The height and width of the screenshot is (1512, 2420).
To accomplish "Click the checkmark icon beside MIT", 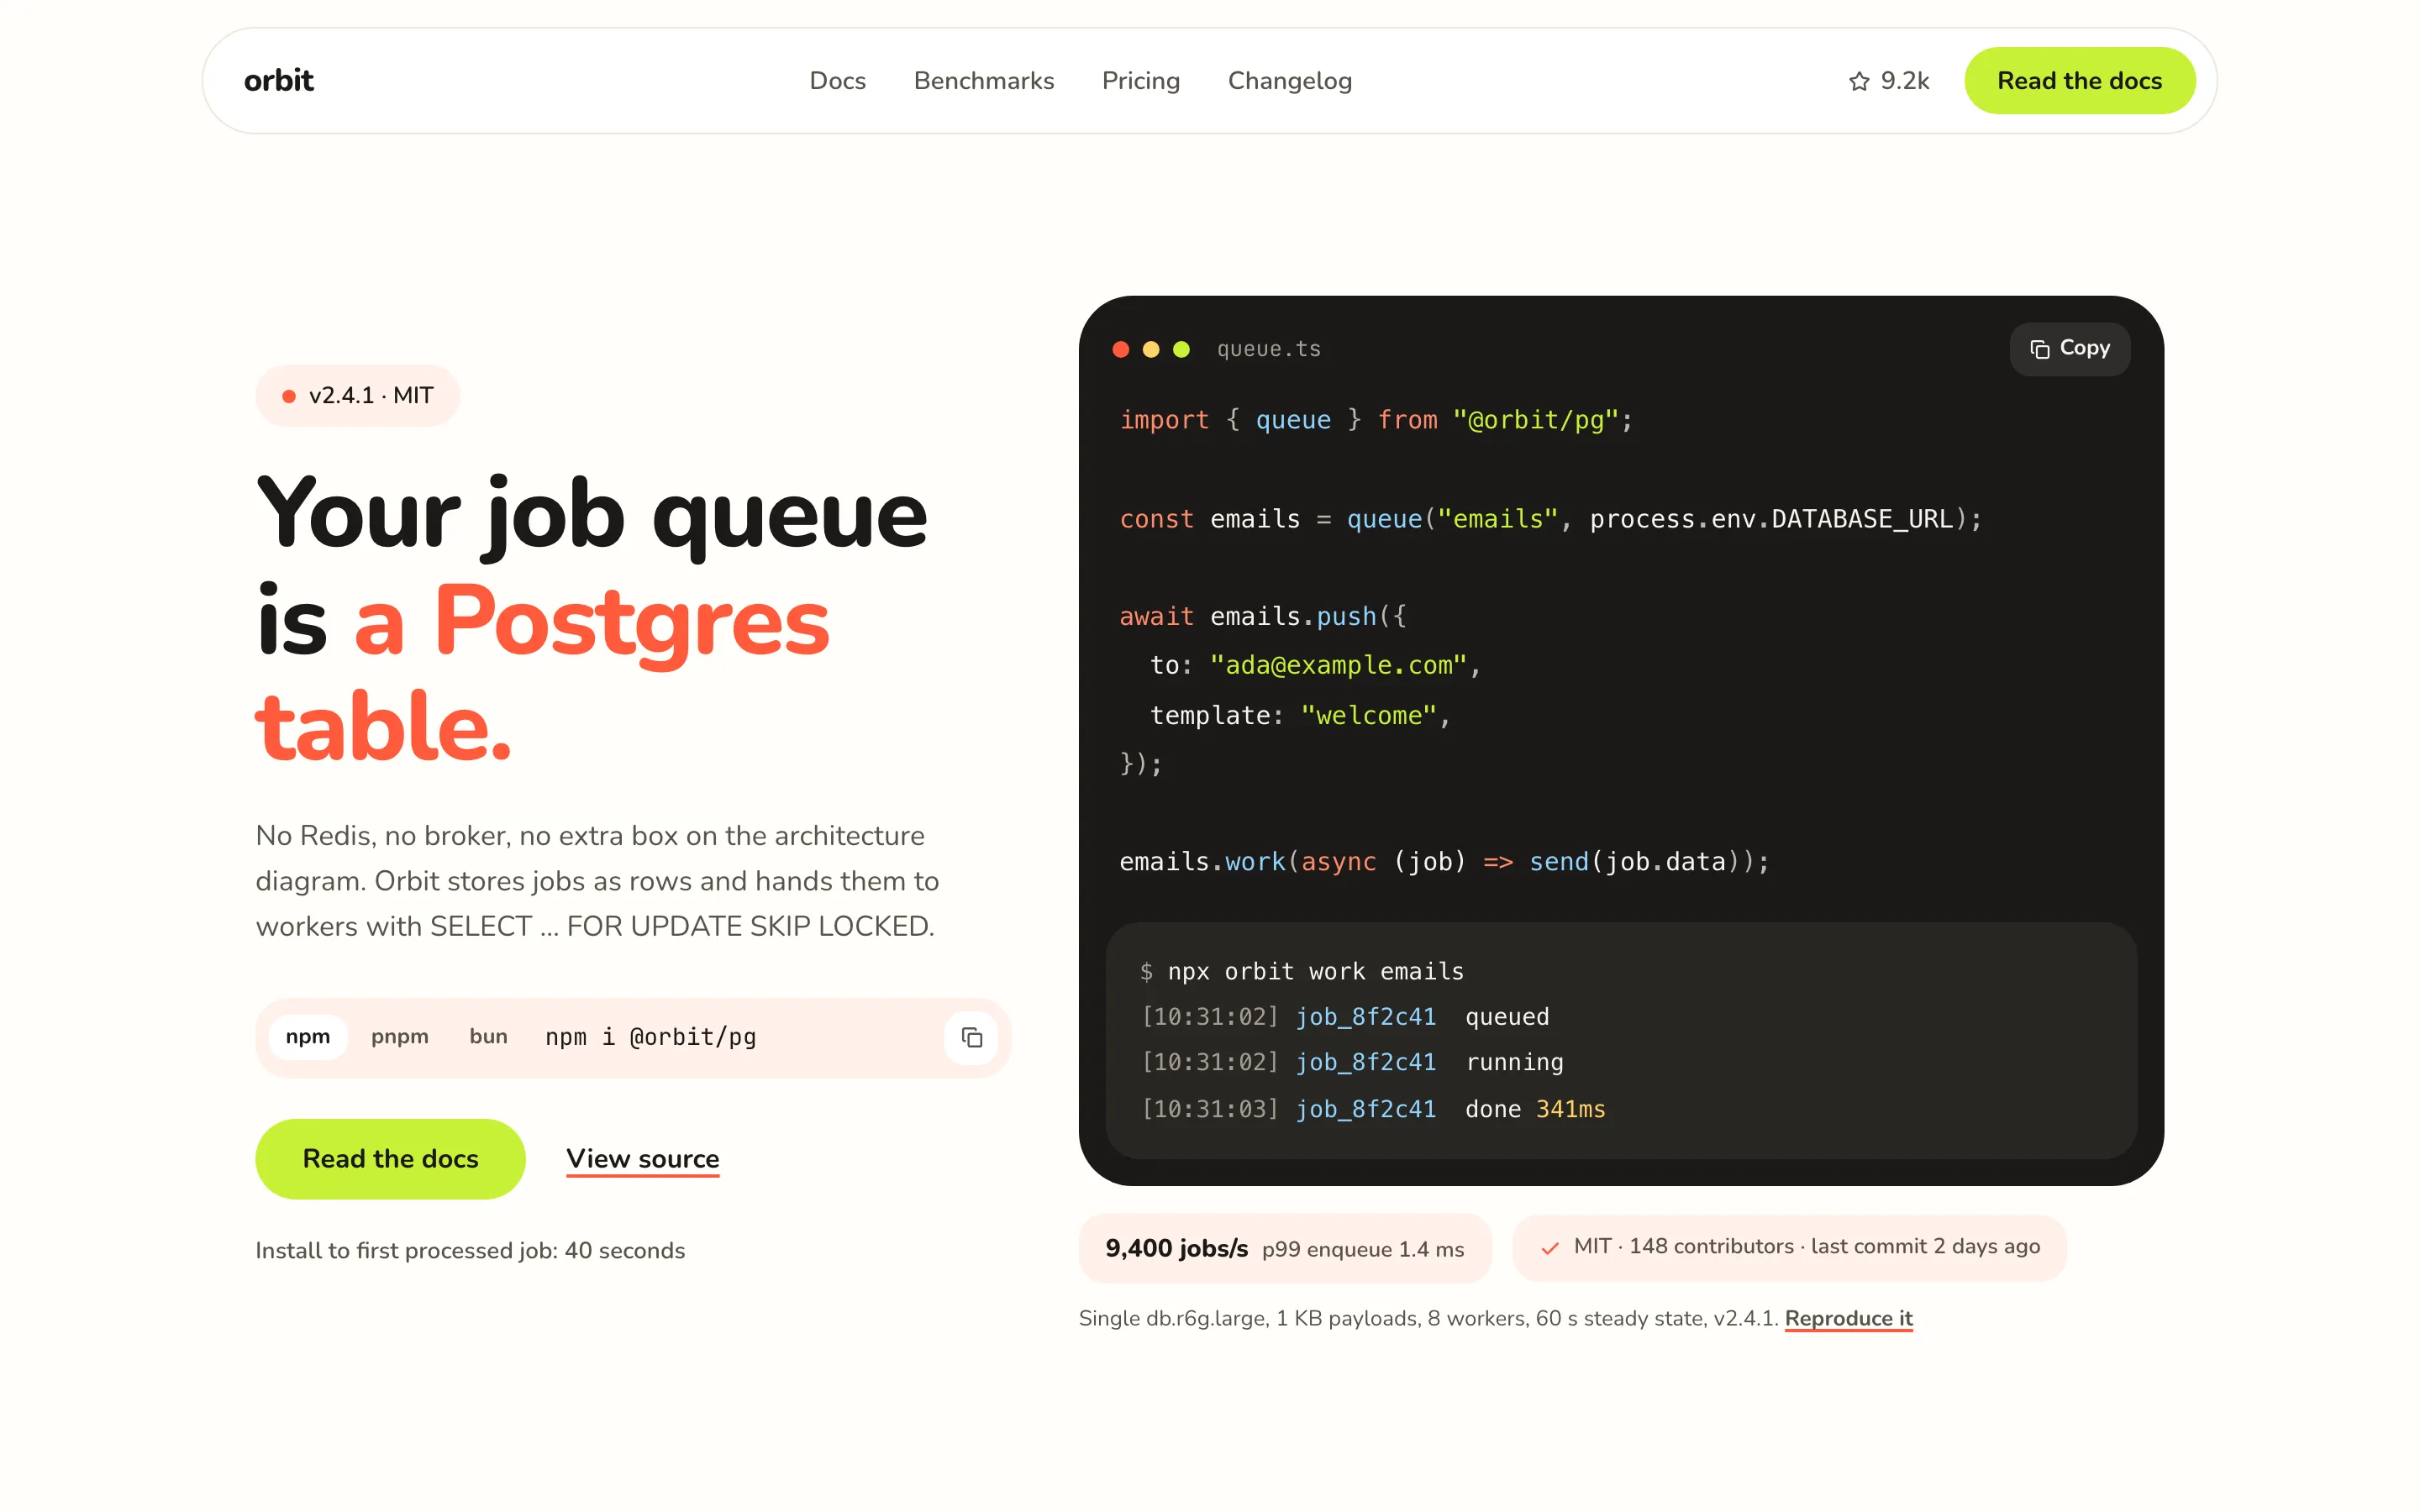I will pyautogui.click(x=1549, y=1248).
